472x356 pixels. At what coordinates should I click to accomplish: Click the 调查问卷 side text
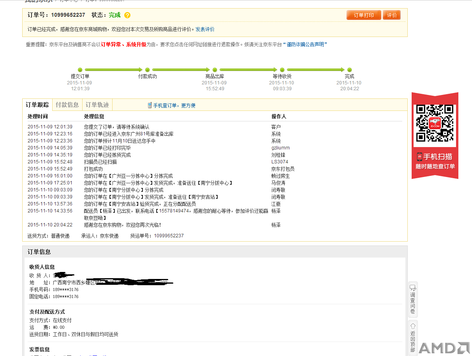coord(413,303)
